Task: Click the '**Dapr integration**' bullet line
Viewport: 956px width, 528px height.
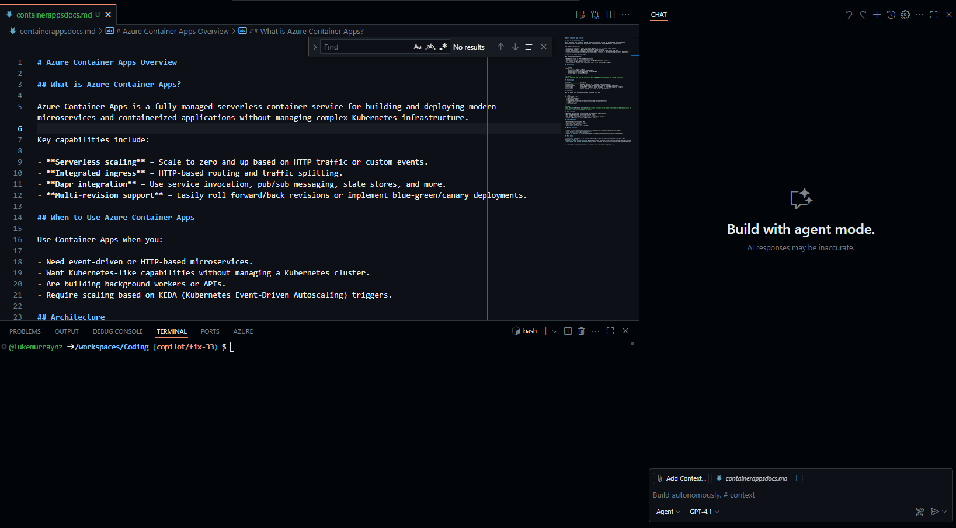Action: click(241, 184)
